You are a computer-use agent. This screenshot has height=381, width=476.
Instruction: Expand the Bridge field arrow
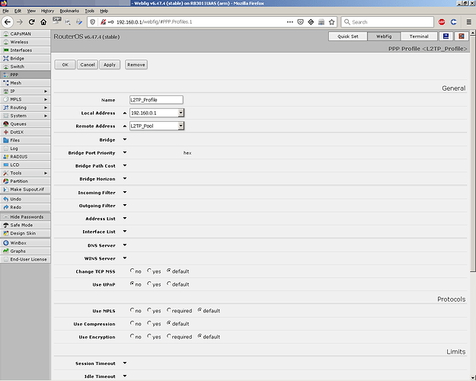pyautogui.click(x=125, y=139)
